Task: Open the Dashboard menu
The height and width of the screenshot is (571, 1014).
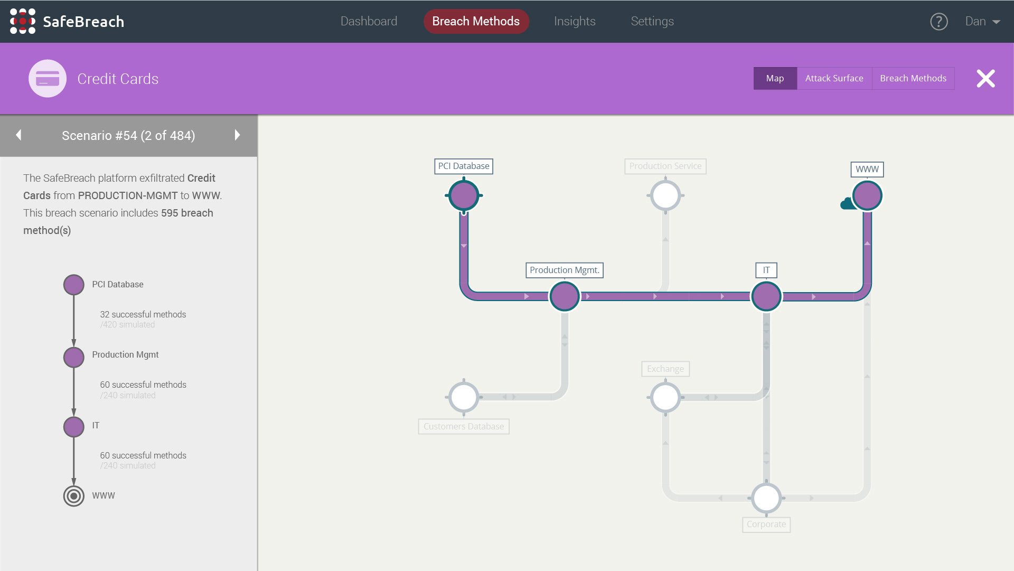Action: pyautogui.click(x=369, y=21)
